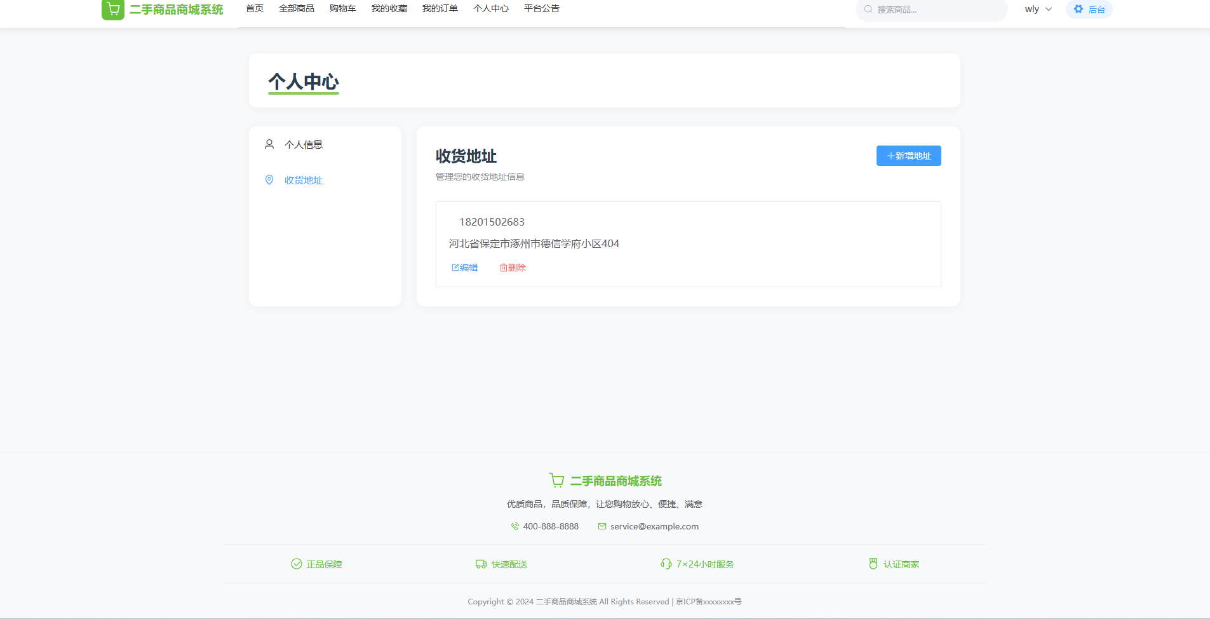Screen dimensions: 1210x619
Task: Delete the saved address via 删除
Action: point(513,268)
